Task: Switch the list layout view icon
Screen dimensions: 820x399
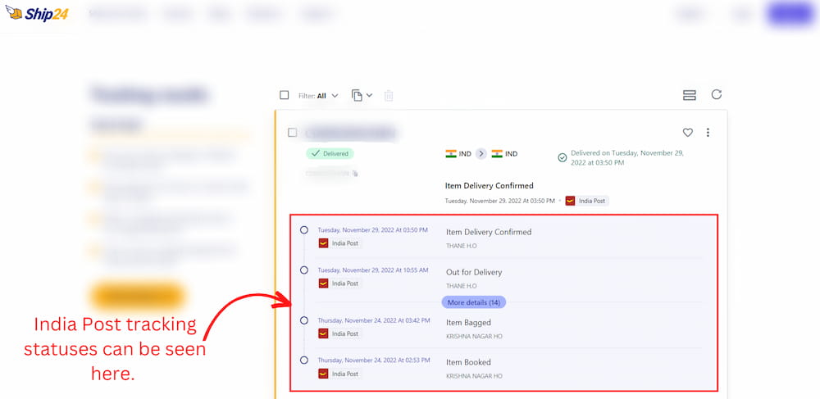Action: tap(690, 95)
